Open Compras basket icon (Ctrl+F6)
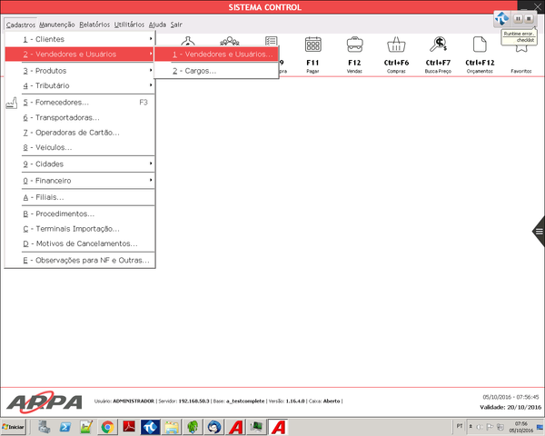 point(395,45)
